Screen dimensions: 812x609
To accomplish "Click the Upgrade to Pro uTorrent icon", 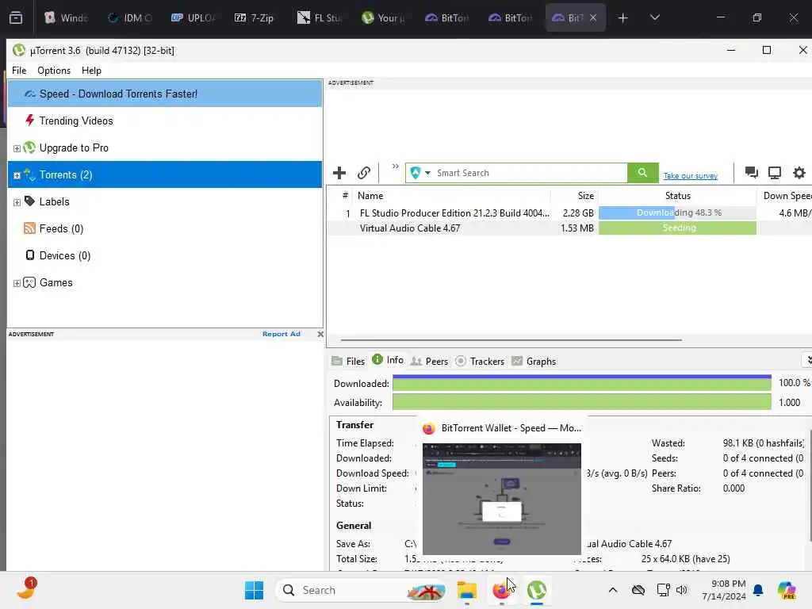I will click(29, 147).
